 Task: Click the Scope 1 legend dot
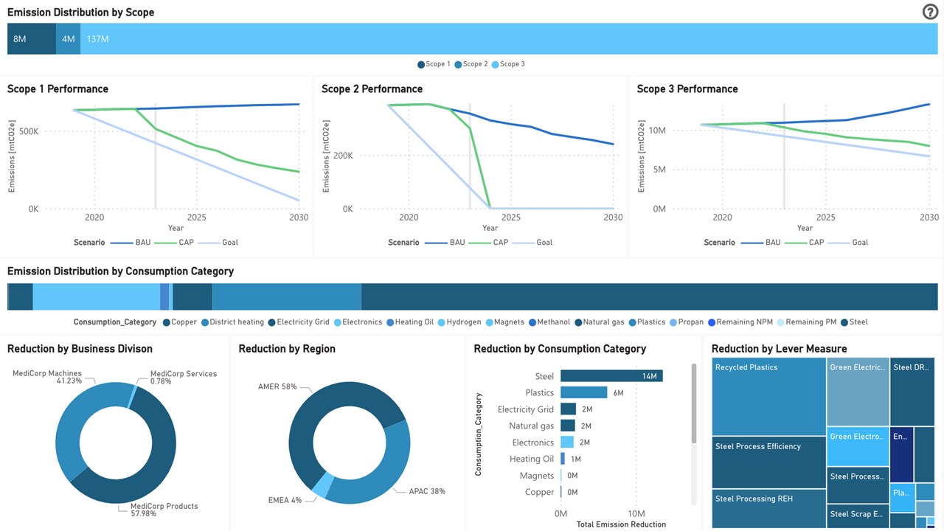click(x=421, y=64)
